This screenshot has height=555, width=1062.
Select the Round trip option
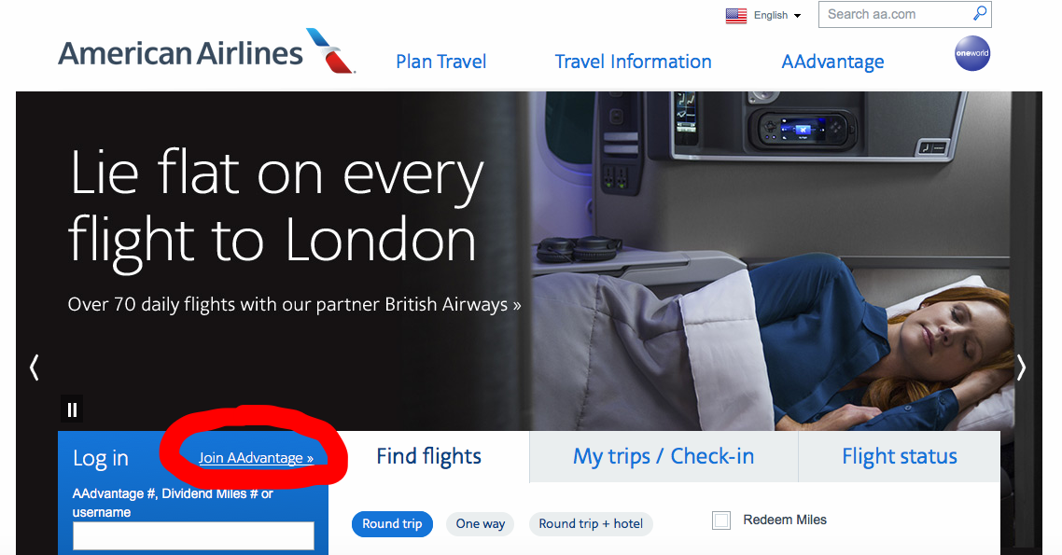(x=392, y=524)
